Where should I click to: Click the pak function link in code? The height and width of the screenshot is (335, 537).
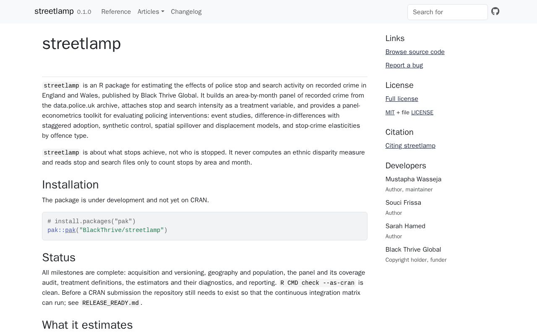click(70, 230)
